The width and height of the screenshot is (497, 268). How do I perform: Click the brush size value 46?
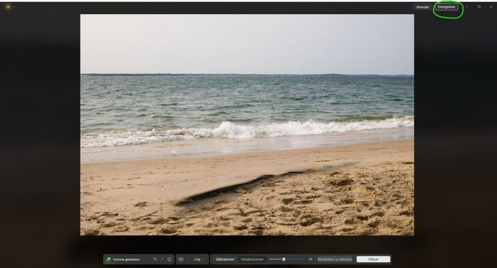pyautogui.click(x=310, y=259)
